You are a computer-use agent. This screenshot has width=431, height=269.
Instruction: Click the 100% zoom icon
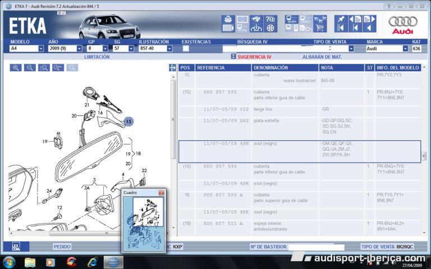click(x=58, y=68)
